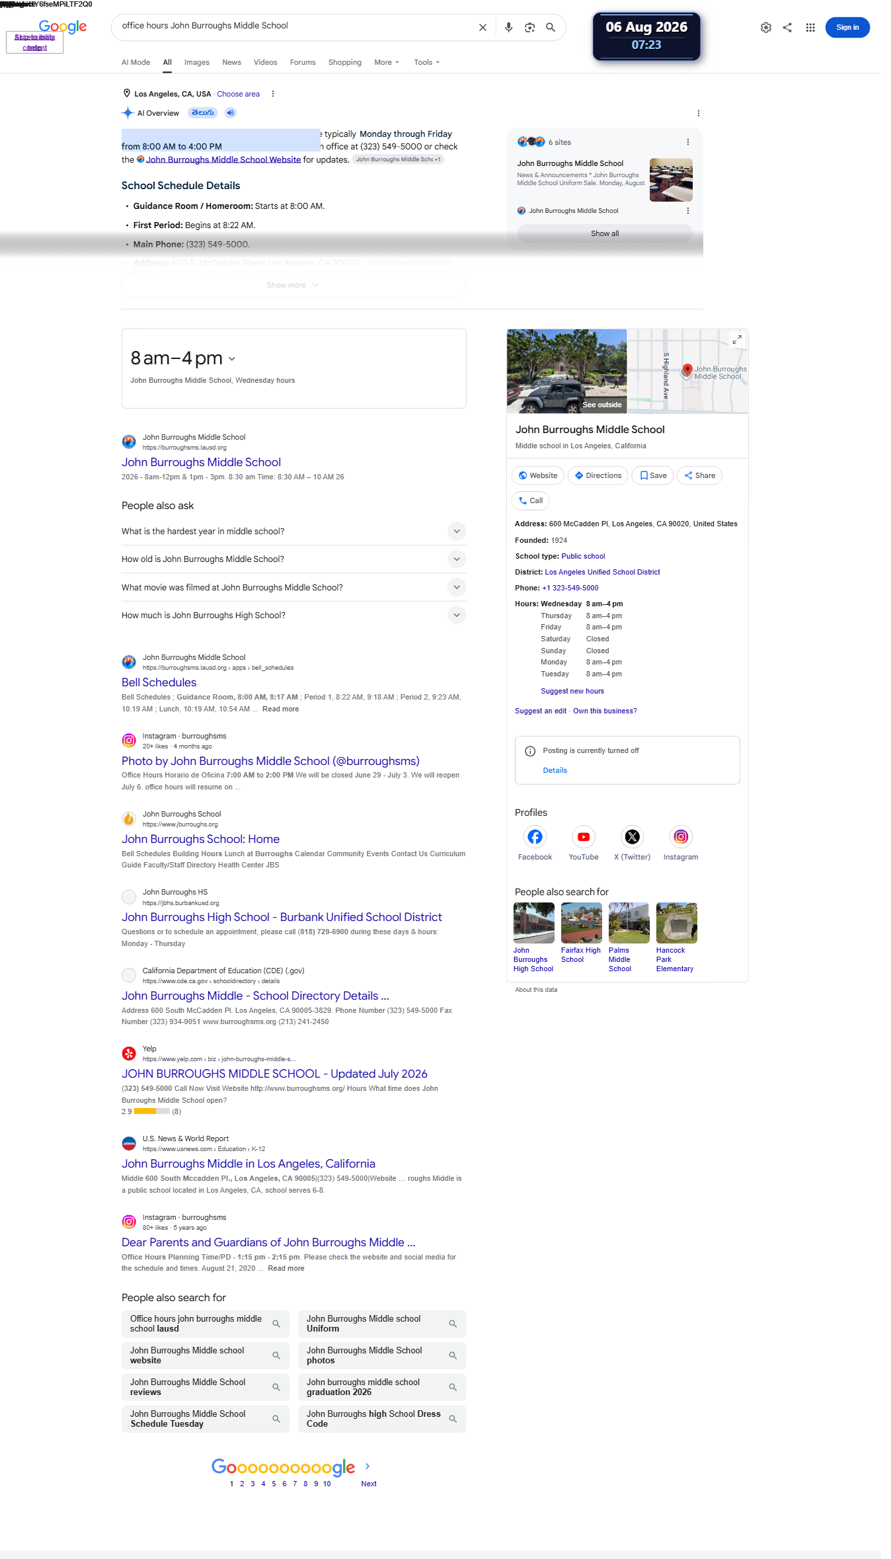Click Choose area link
891x1559 pixels.
point(238,94)
